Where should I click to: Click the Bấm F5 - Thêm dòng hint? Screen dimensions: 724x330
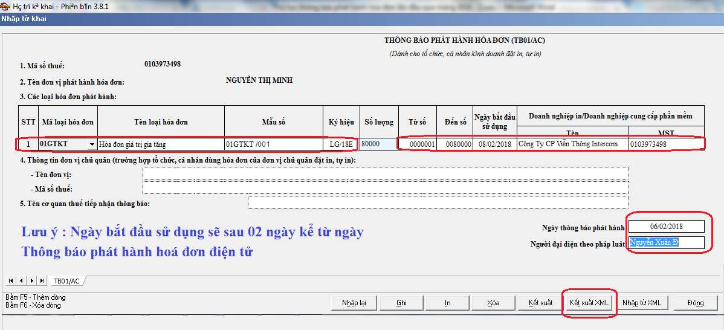[36, 298]
